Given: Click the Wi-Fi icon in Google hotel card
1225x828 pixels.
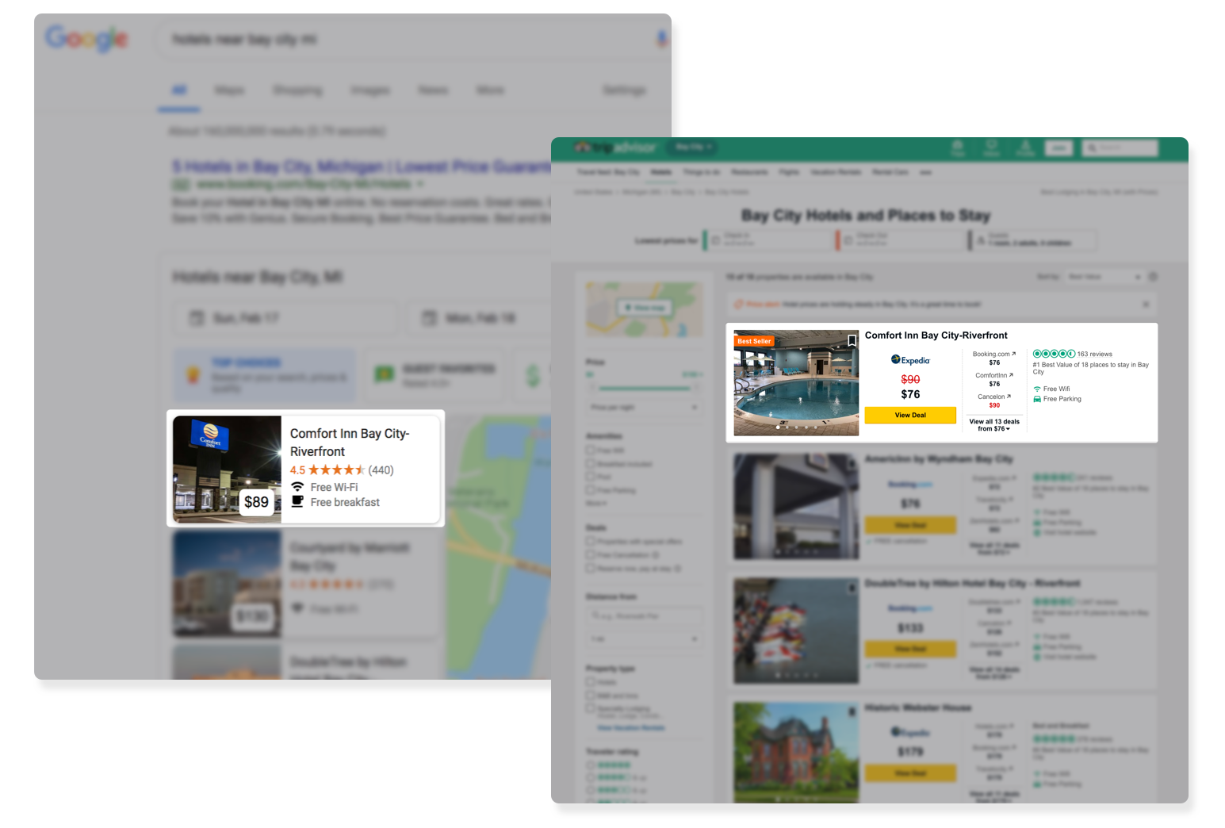Looking at the screenshot, I should (x=297, y=487).
